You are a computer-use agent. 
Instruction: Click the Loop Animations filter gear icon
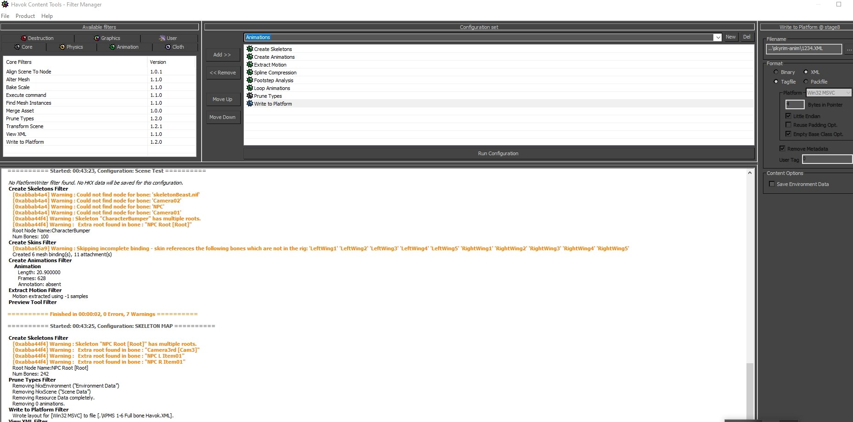[x=250, y=88]
